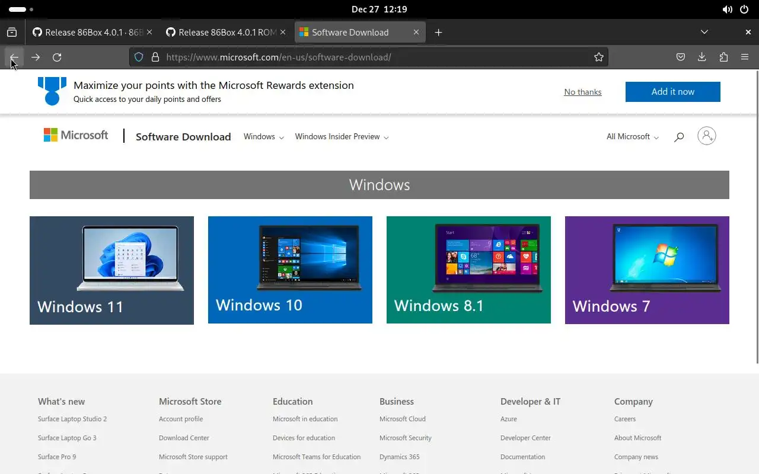Click the Add it now button
Viewport: 759px width, 474px height.
673,92
